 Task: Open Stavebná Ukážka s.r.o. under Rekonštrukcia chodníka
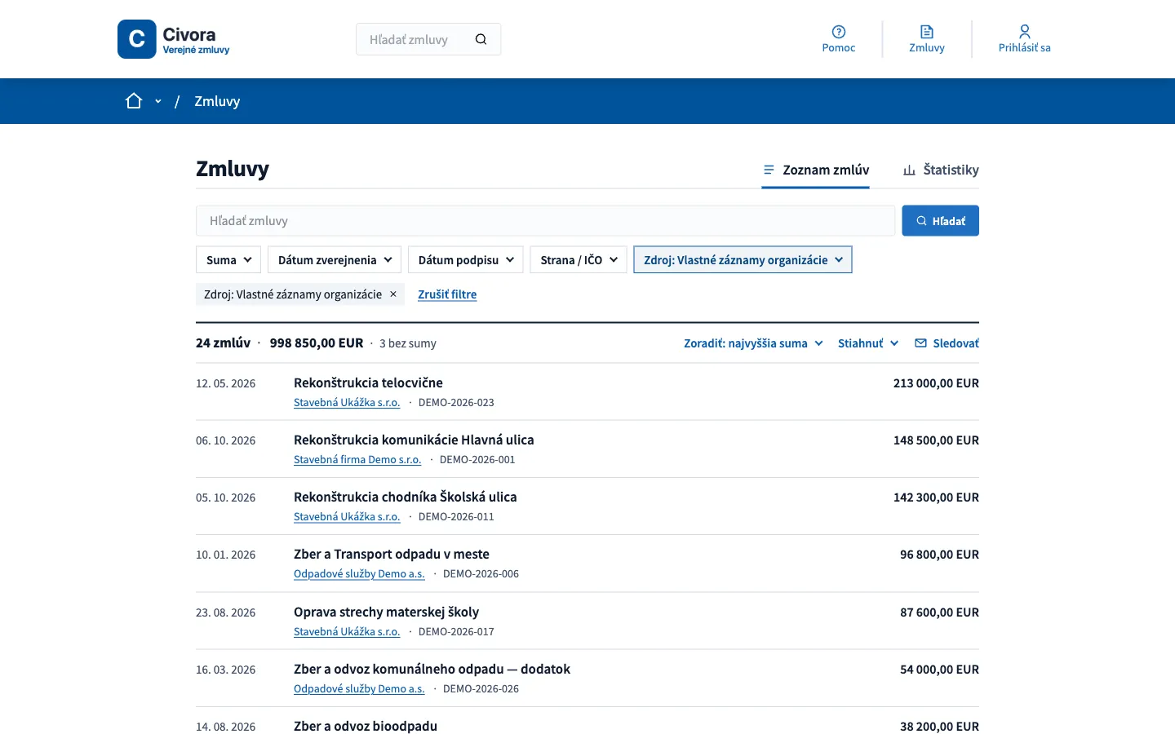[347, 517]
